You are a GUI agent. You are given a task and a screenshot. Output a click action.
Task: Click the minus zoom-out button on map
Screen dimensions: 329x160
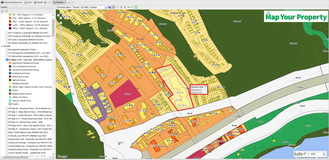[61, 44]
